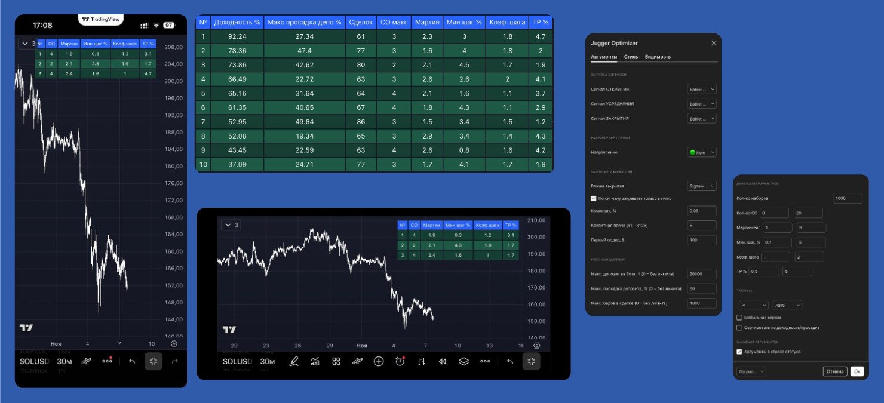Open object tree layers icon in landscape toolbar
Screen dimensions: 884x403
click(x=464, y=361)
